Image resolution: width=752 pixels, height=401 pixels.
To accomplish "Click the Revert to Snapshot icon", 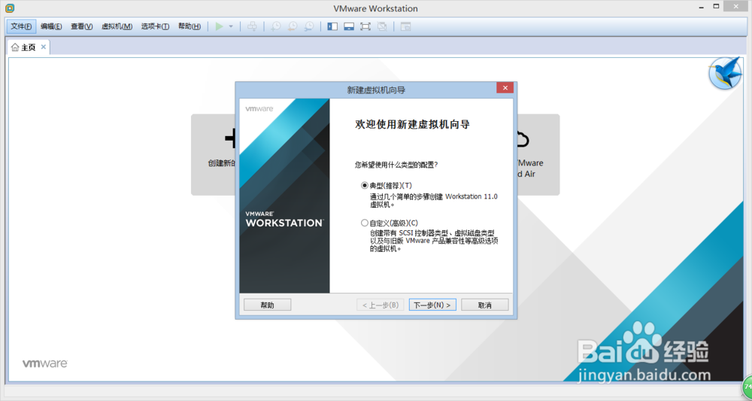I will [x=293, y=26].
